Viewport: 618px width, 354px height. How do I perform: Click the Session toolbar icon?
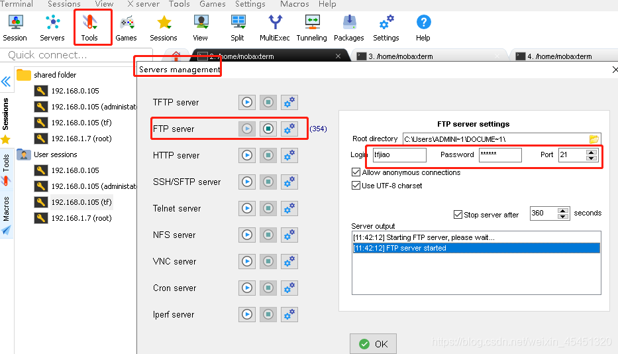pyautogui.click(x=15, y=28)
